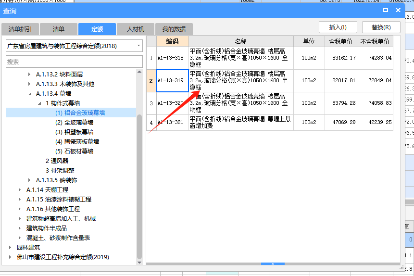Image resolution: width=414 pixels, height=276 pixels.
Task: Expand the A.1.13.3 木装饰及其他 node
Action: tap(29, 84)
